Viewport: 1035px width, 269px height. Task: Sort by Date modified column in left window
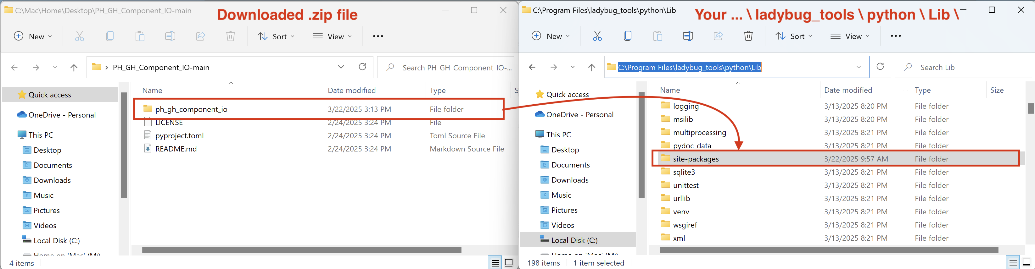[x=352, y=90]
